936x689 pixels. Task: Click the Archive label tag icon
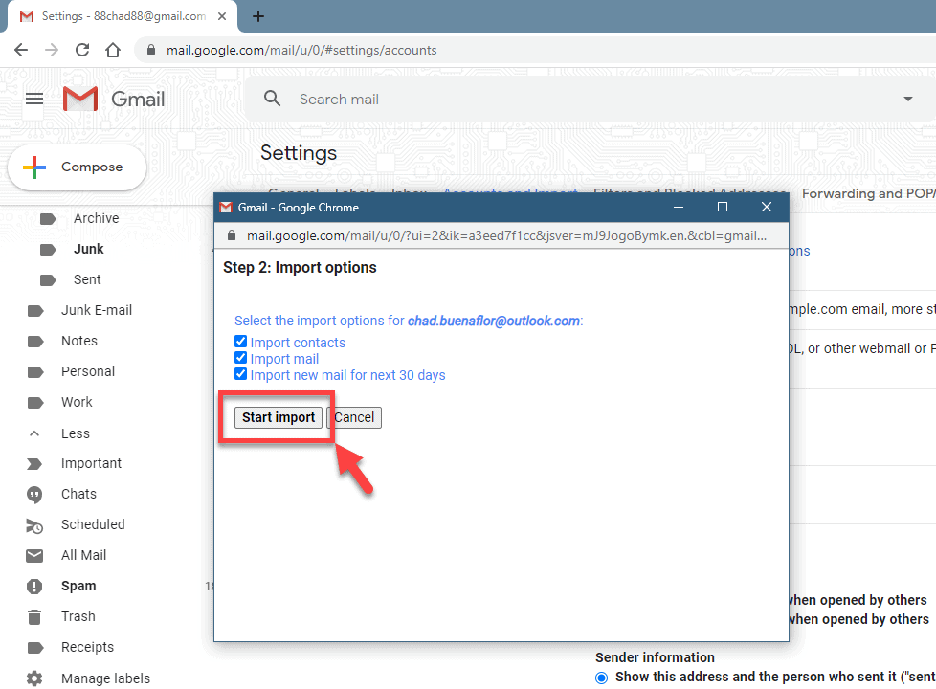tap(48, 219)
